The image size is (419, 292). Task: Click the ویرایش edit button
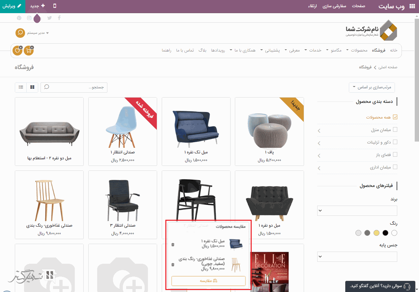13,6
